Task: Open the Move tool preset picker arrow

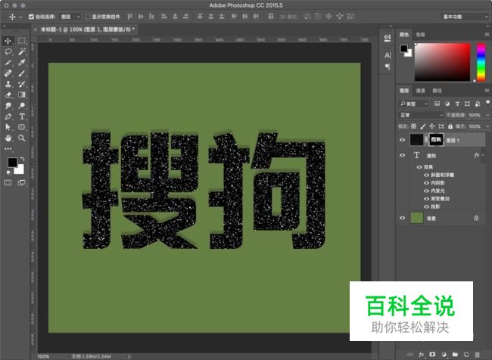Action: tap(20, 17)
